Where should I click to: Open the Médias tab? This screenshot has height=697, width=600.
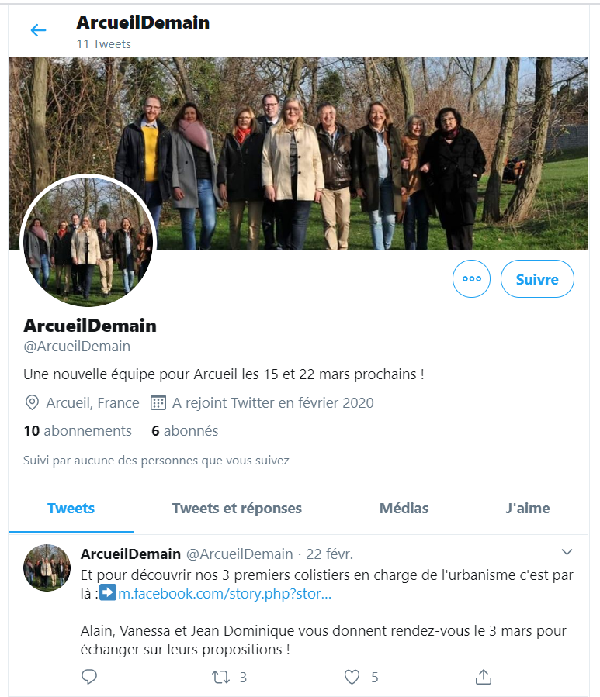pos(404,509)
